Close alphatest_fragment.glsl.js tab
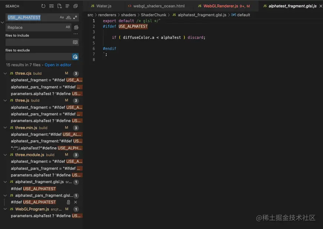Viewport: 323px width, 229px height. click(321, 6)
